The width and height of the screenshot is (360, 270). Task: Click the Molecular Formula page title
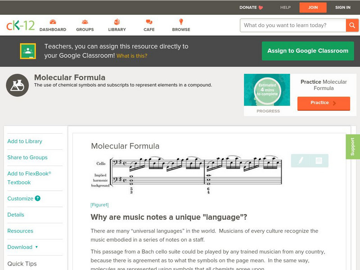click(70, 77)
